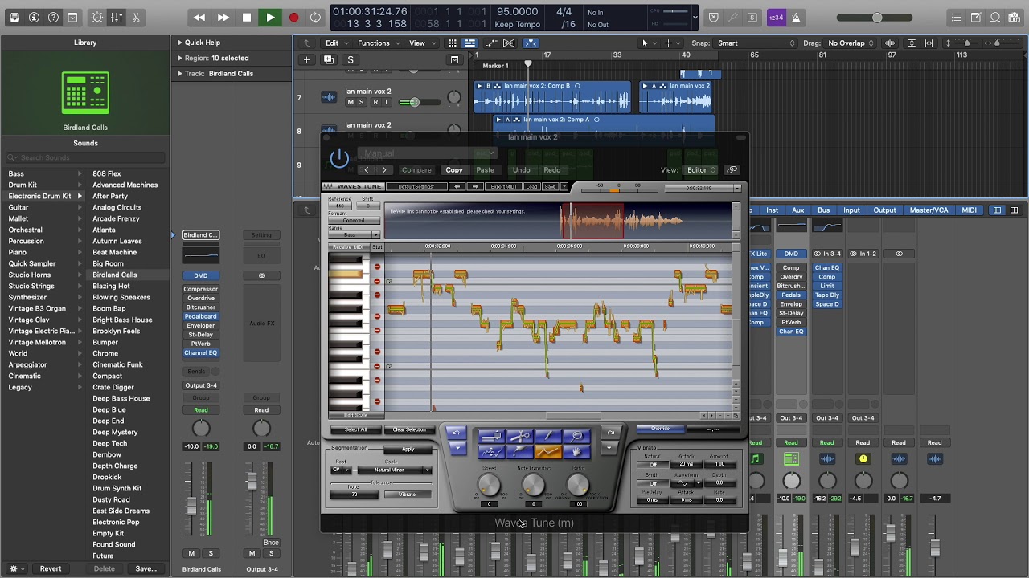Toggle the Solo S button in control bar
This screenshot has height=578, width=1029.
(x=752, y=18)
